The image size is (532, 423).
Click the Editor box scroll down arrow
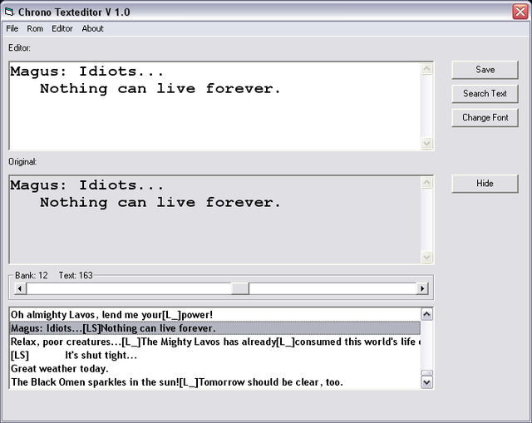point(426,143)
